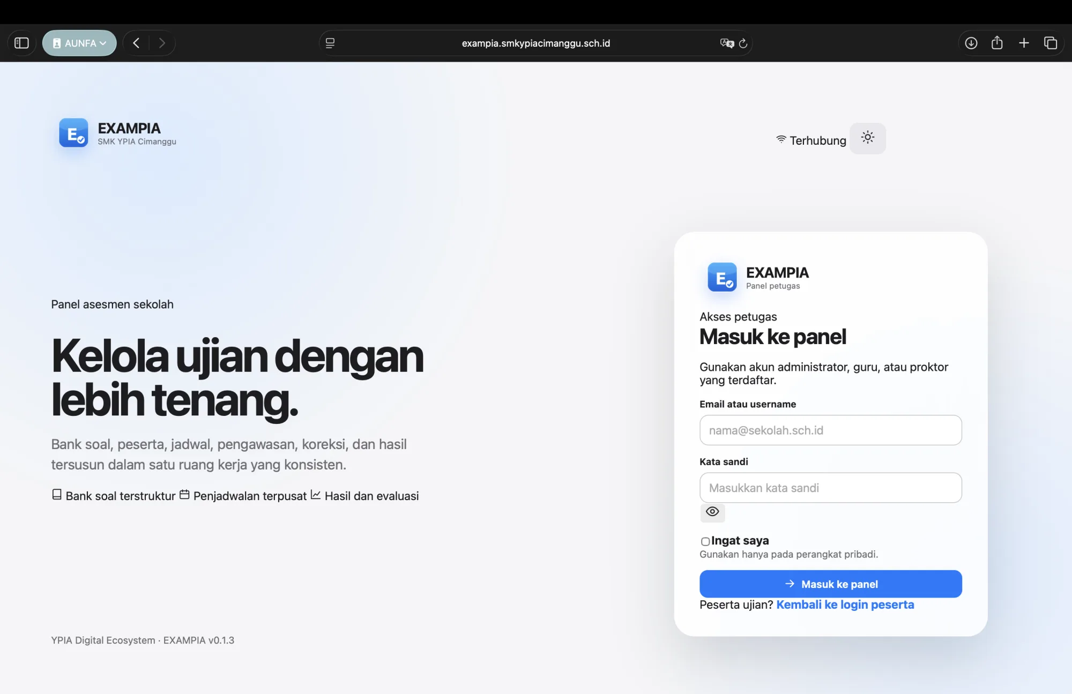Show the tab overview icon
Viewport: 1072px width, 694px height.
1051,43
